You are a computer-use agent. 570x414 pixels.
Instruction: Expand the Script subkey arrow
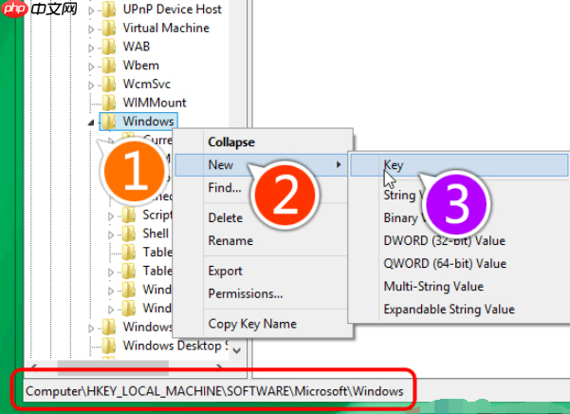point(111,216)
